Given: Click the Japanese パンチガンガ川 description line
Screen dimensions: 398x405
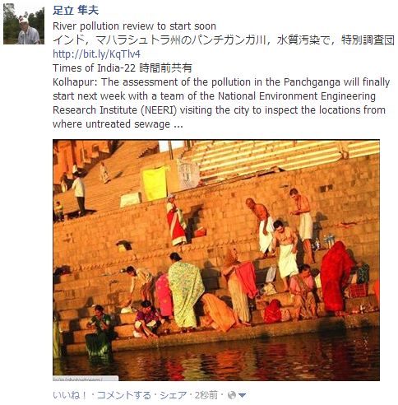Looking at the screenshot, I should coord(224,40).
